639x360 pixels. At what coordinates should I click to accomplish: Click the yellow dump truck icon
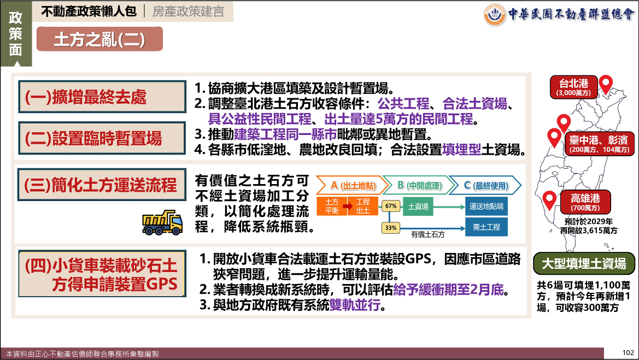coord(162,222)
